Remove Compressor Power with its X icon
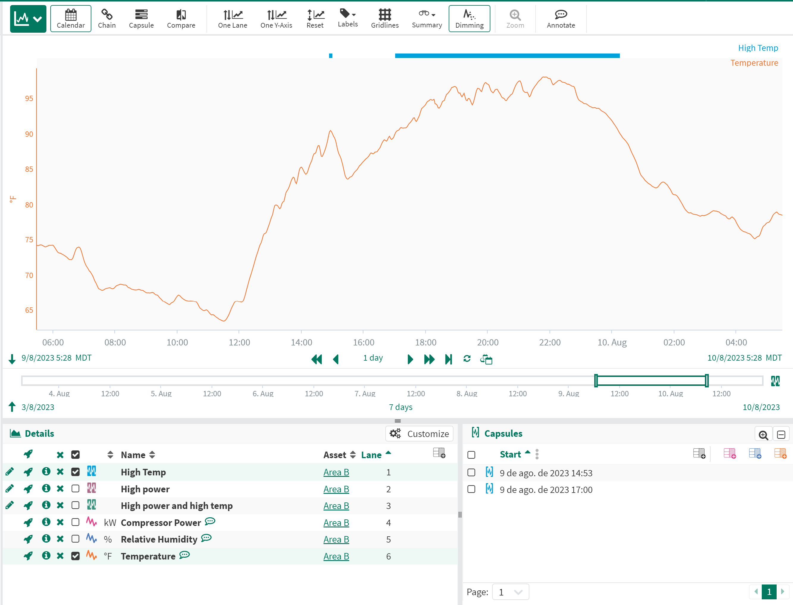Viewport: 793px width, 605px height. point(60,522)
